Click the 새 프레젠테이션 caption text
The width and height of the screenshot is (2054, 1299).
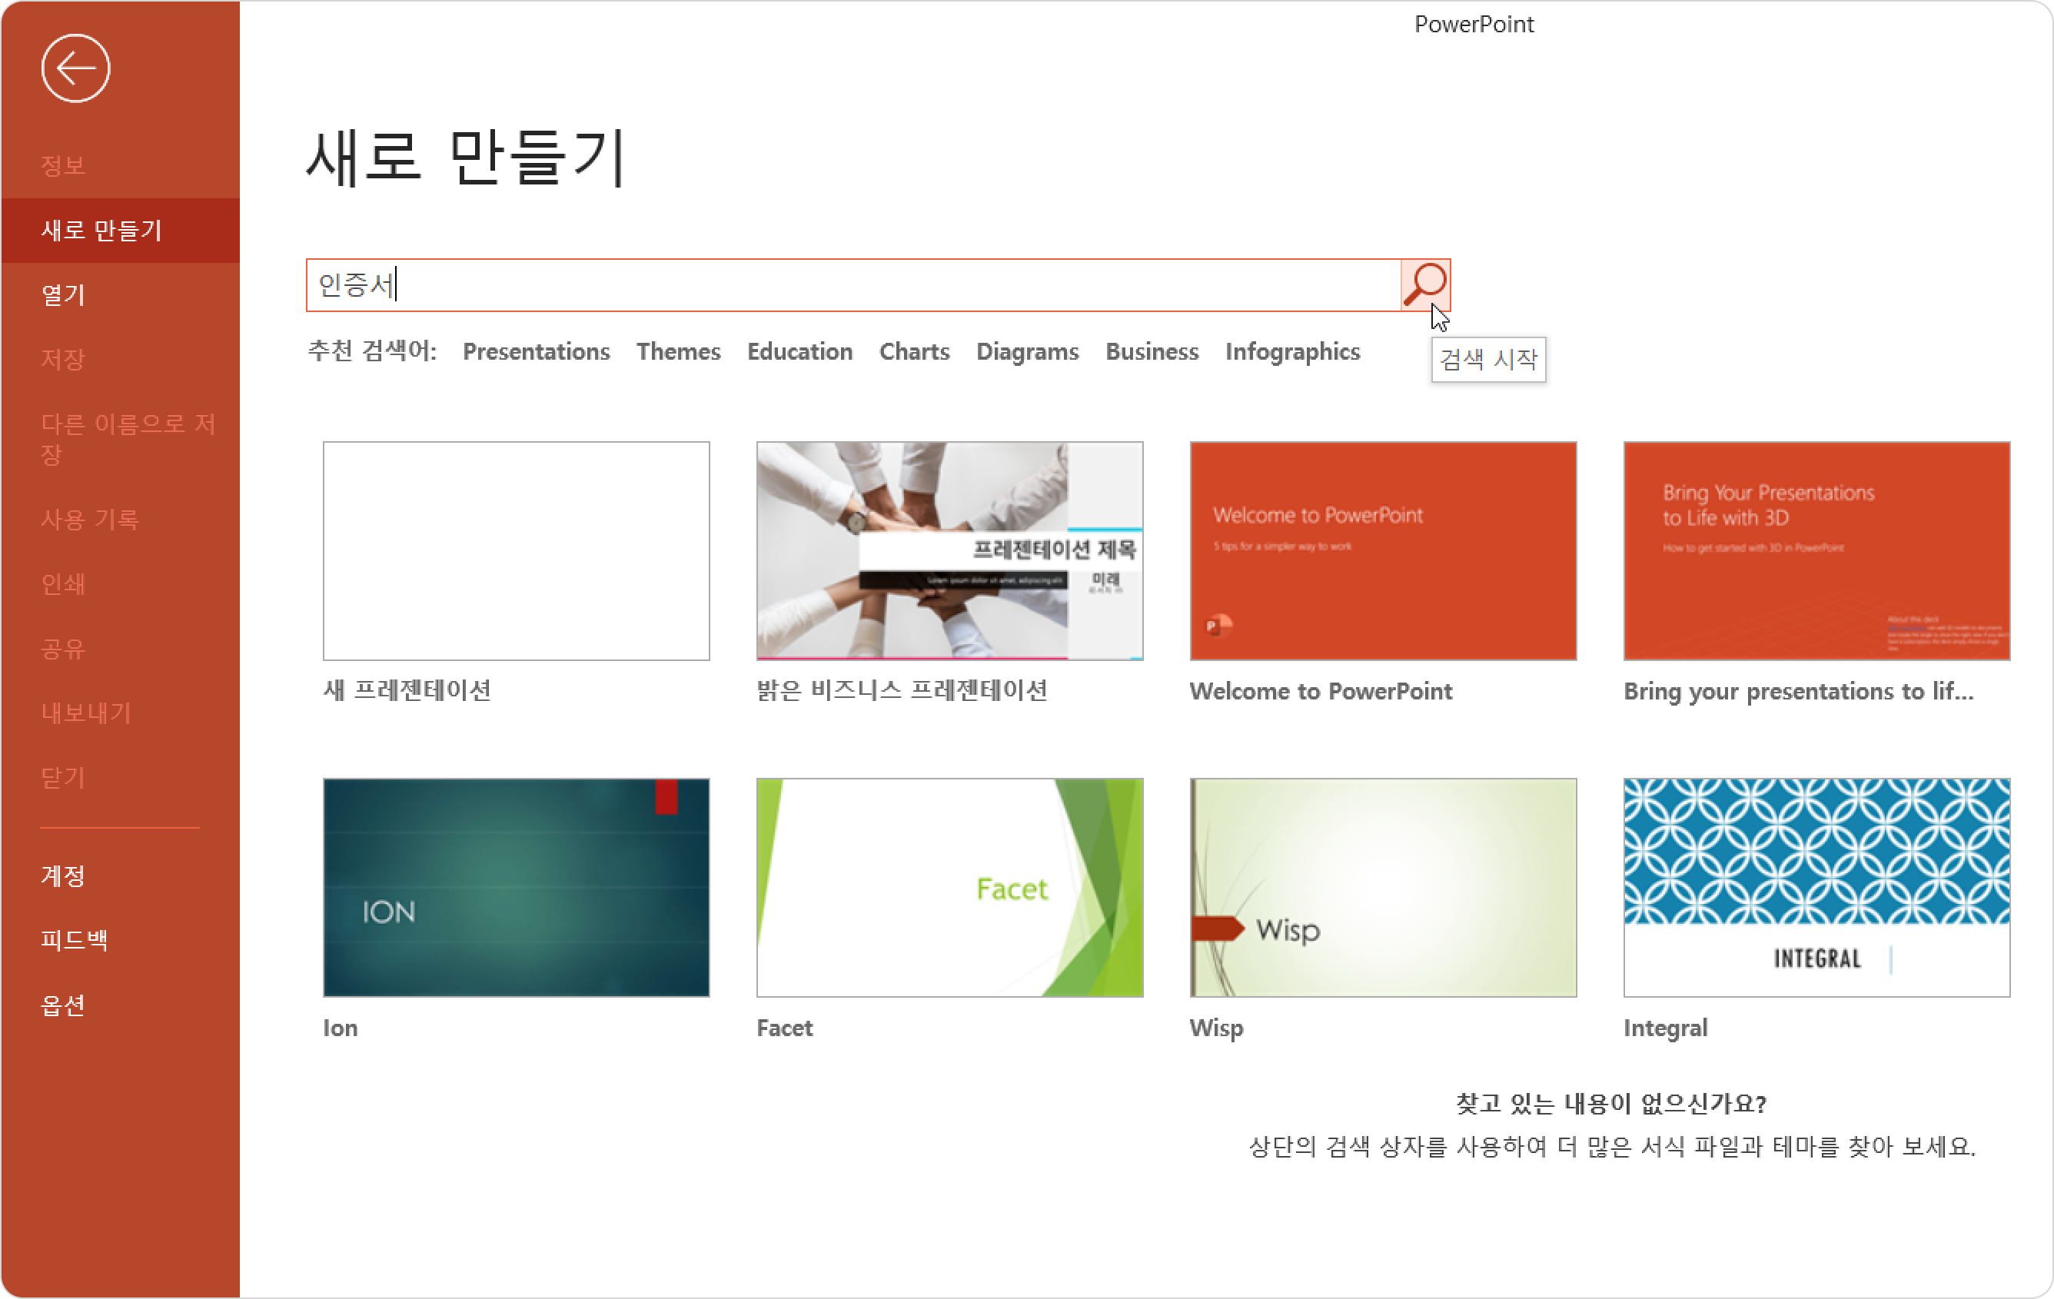(x=407, y=691)
